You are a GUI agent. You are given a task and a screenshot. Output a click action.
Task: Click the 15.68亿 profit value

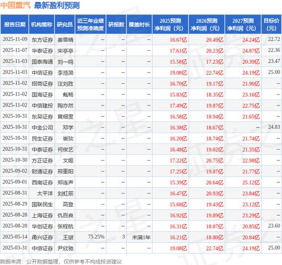tap(179, 205)
